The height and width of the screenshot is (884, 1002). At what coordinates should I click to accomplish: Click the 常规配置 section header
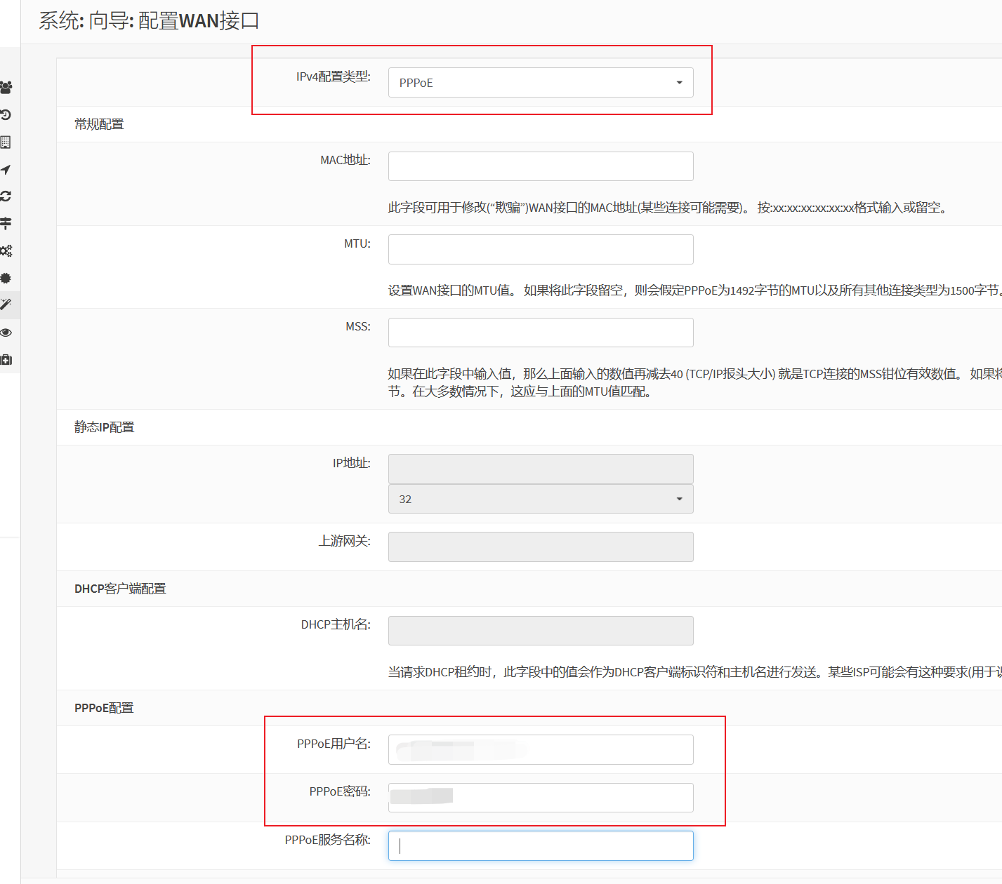click(99, 124)
